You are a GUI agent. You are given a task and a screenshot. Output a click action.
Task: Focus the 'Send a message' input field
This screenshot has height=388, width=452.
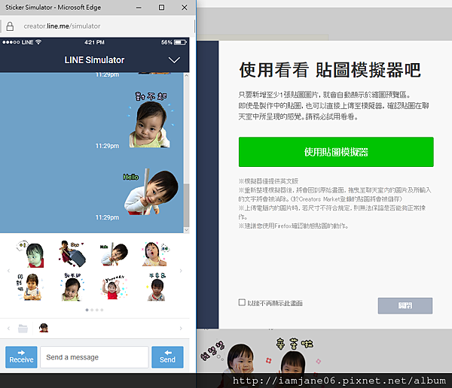pyautogui.click(x=95, y=357)
